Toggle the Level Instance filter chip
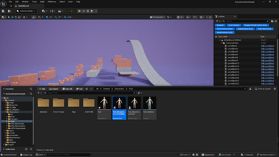The height and width of the screenshot is (157, 279). pyautogui.click(x=234, y=25)
